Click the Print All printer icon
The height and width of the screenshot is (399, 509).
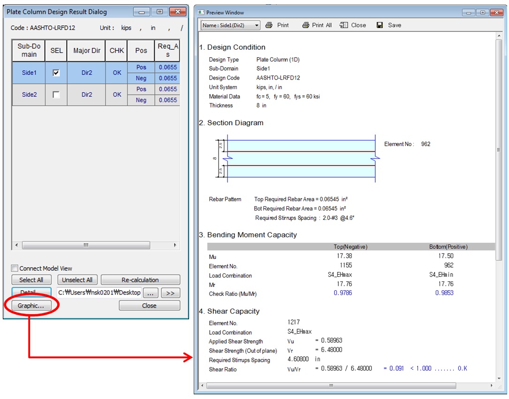click(306, 25)
